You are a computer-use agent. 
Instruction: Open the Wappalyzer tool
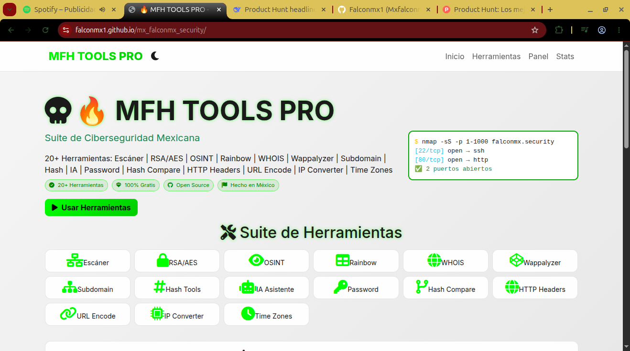tap(535, 261)
